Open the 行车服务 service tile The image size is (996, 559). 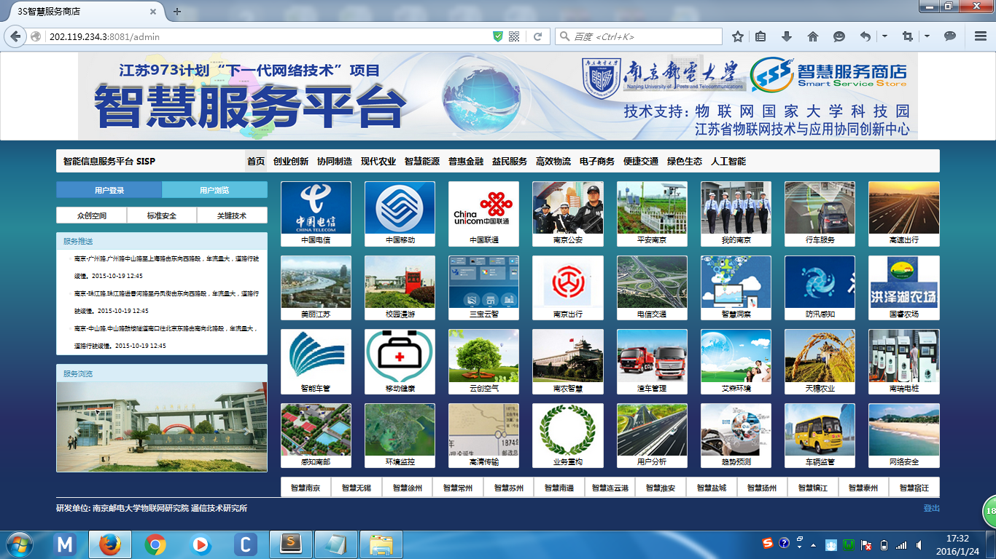tap(820, 214)
